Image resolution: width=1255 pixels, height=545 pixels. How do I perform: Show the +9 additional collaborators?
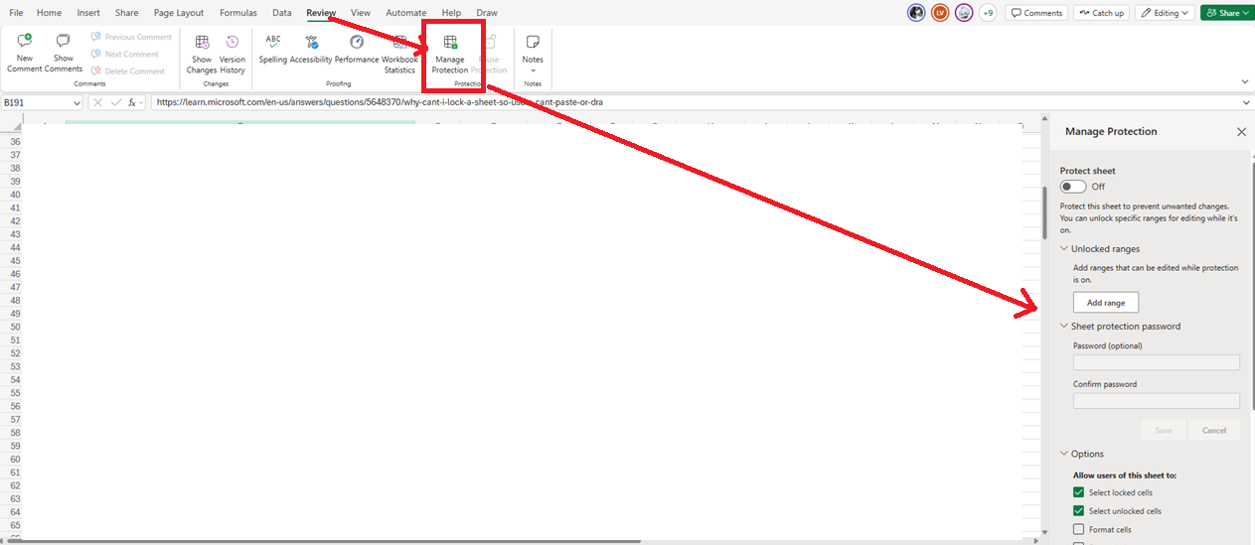tap(988, 13)
